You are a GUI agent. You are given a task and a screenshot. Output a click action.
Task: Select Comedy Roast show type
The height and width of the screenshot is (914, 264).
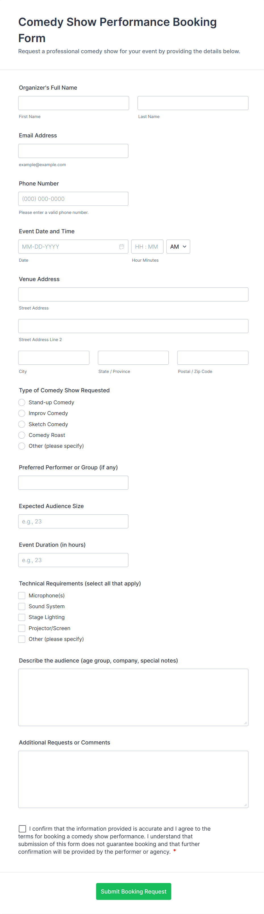click(x=22, y=435)
